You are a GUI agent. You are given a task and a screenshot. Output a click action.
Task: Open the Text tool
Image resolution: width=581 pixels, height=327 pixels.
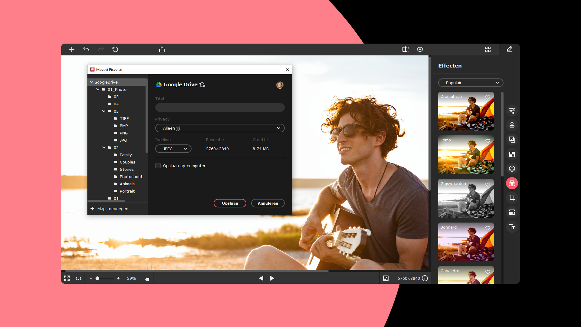coord(512,227)
